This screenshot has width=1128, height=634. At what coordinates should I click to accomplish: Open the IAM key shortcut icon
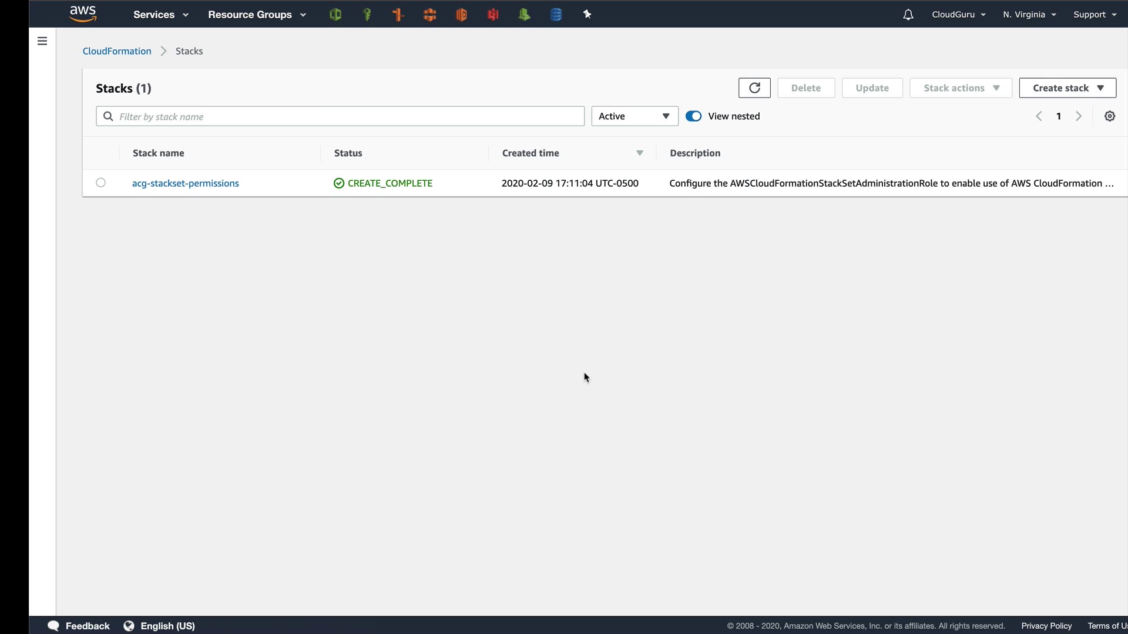coord(367,15)
